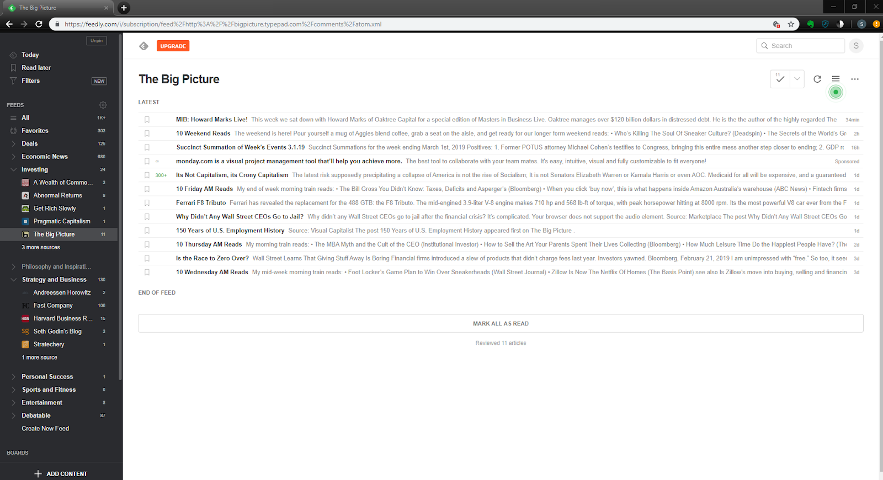Click the orange UPGRADE button
Viewport: 883px width, 480px height.
[173, 46]
